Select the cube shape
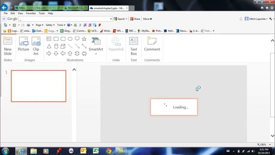This screenshot has width=275, height=155. pyautogui.click(x=63, y=46)
